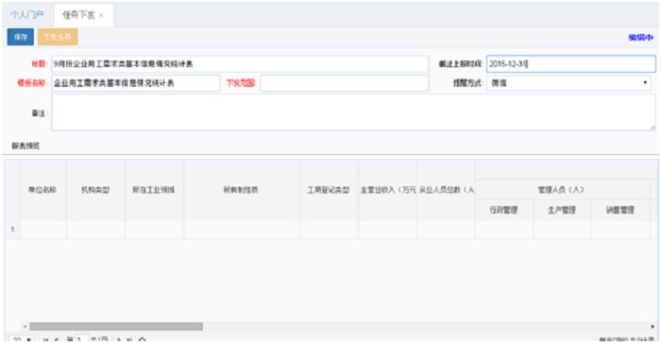Click the 所有制性质 cell in row 1
The height and width of the screenshot is (343, 661).
(x=242, y=230)
